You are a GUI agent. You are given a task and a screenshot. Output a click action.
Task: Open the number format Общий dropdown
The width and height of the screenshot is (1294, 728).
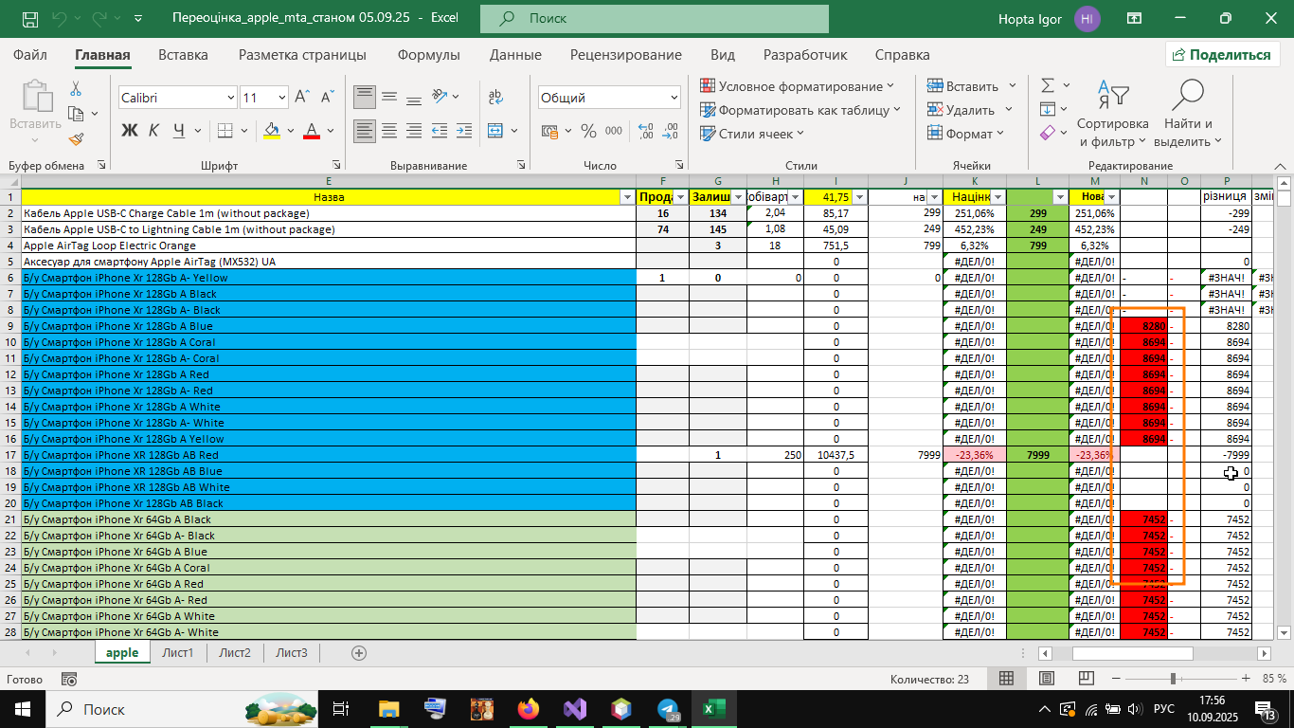click(x=674, y=98)
